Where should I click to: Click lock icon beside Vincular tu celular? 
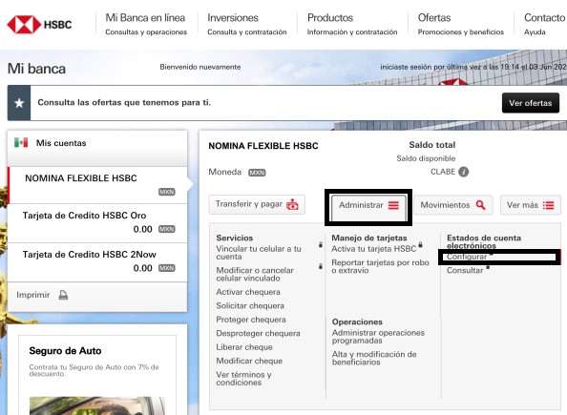[321, 245]
